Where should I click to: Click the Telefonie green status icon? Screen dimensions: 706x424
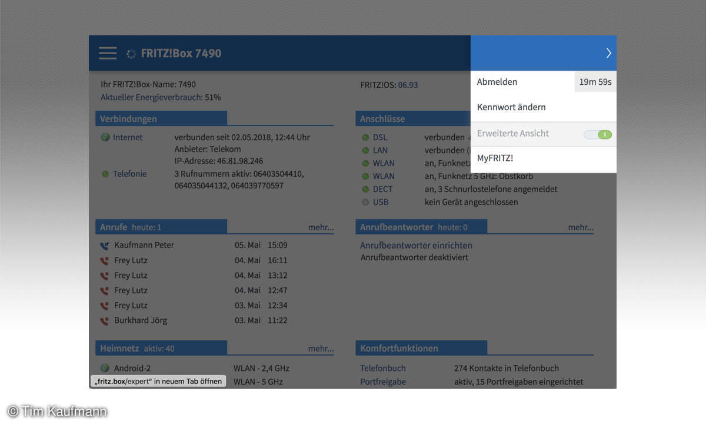(105, 174)
